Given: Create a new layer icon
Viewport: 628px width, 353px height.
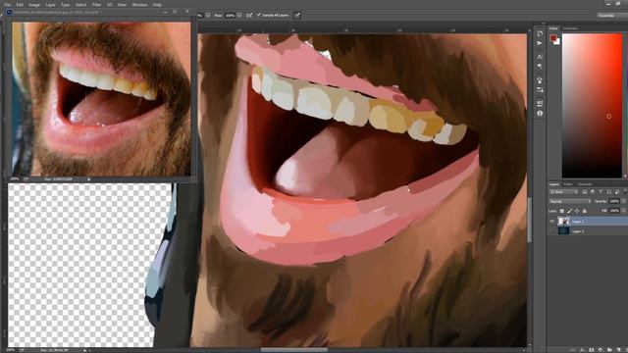Looking at the screenshot, I should pos(619,350).
